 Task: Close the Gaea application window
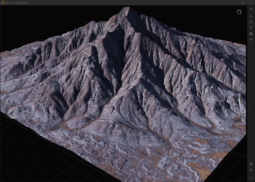coord(251,2)
